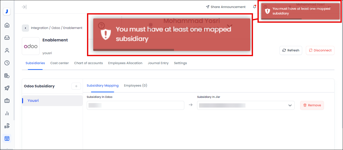
Task: Open the coins payroll icon
Action: click(x=7, y=76)
